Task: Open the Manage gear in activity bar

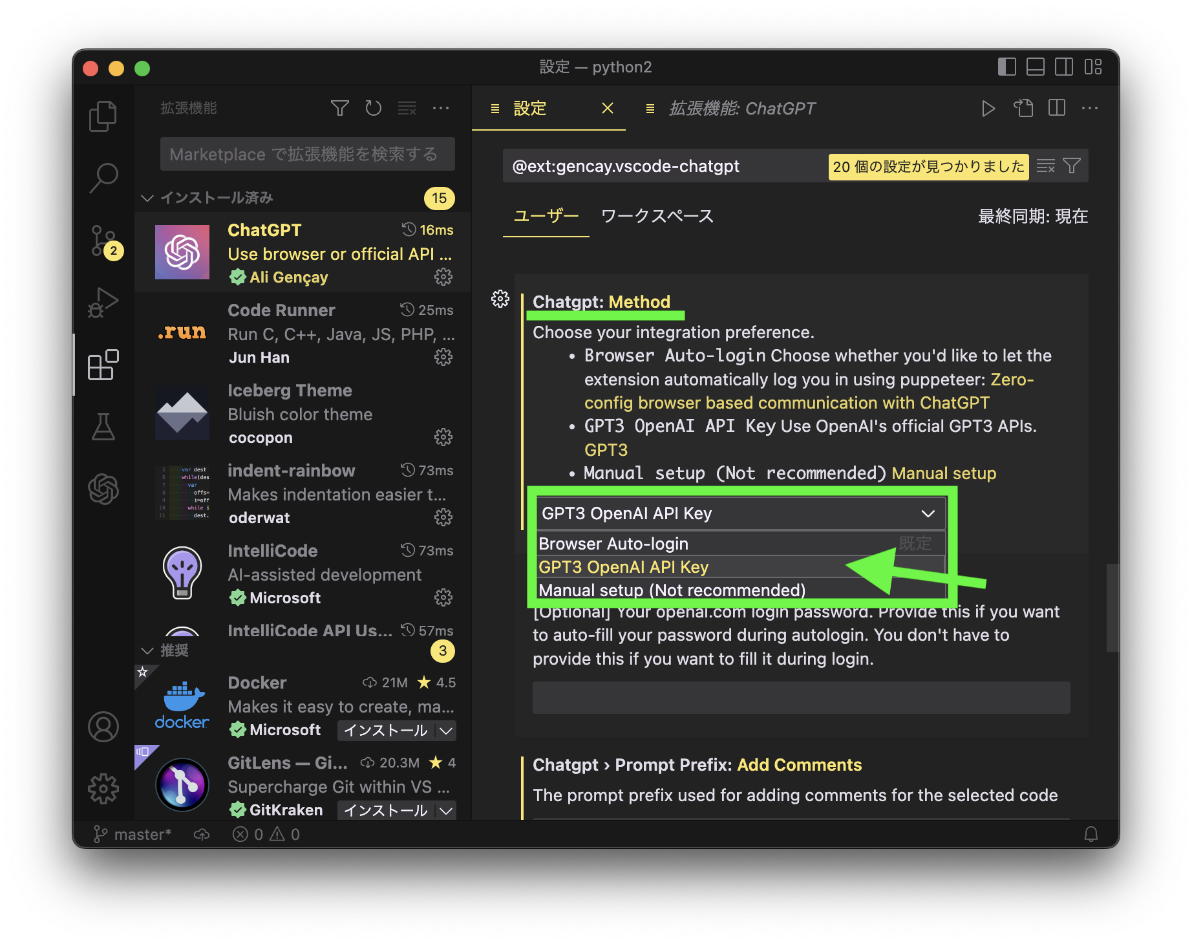Action: (103, 789)
